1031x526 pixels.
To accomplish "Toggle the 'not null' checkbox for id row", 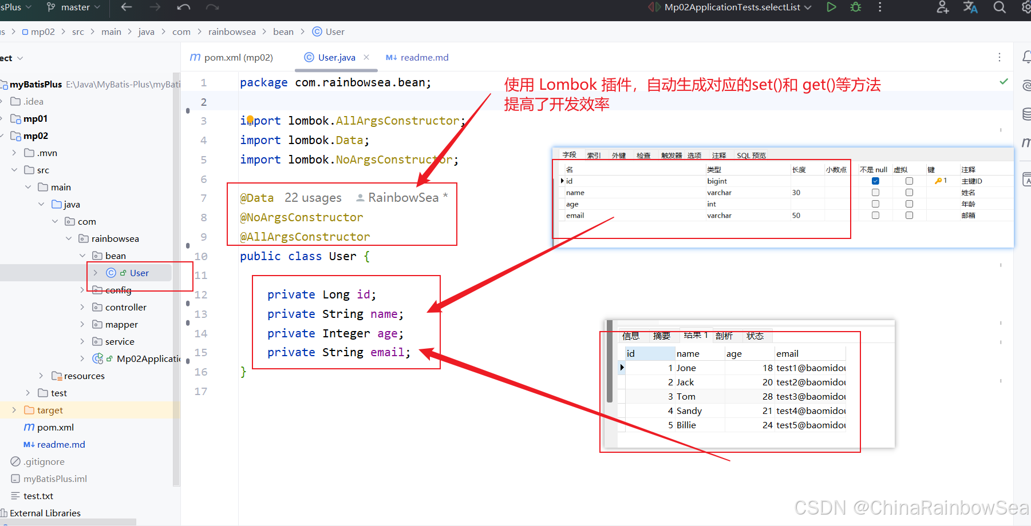I will click(x=875, y=181).
